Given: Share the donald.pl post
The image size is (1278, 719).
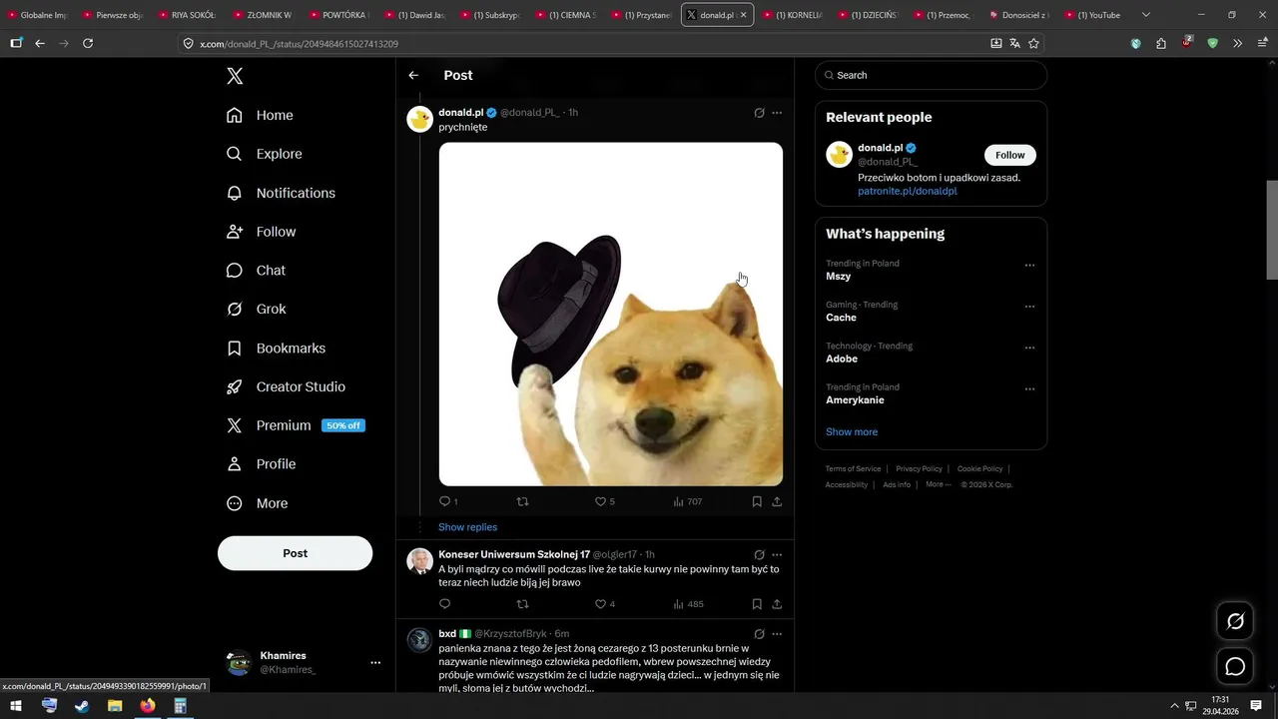Looking at the screenshot, I should pyautogui.click(x=777, y=501).
